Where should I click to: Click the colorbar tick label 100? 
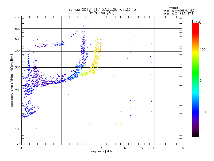pyautogui.click(x=202, y=49)
